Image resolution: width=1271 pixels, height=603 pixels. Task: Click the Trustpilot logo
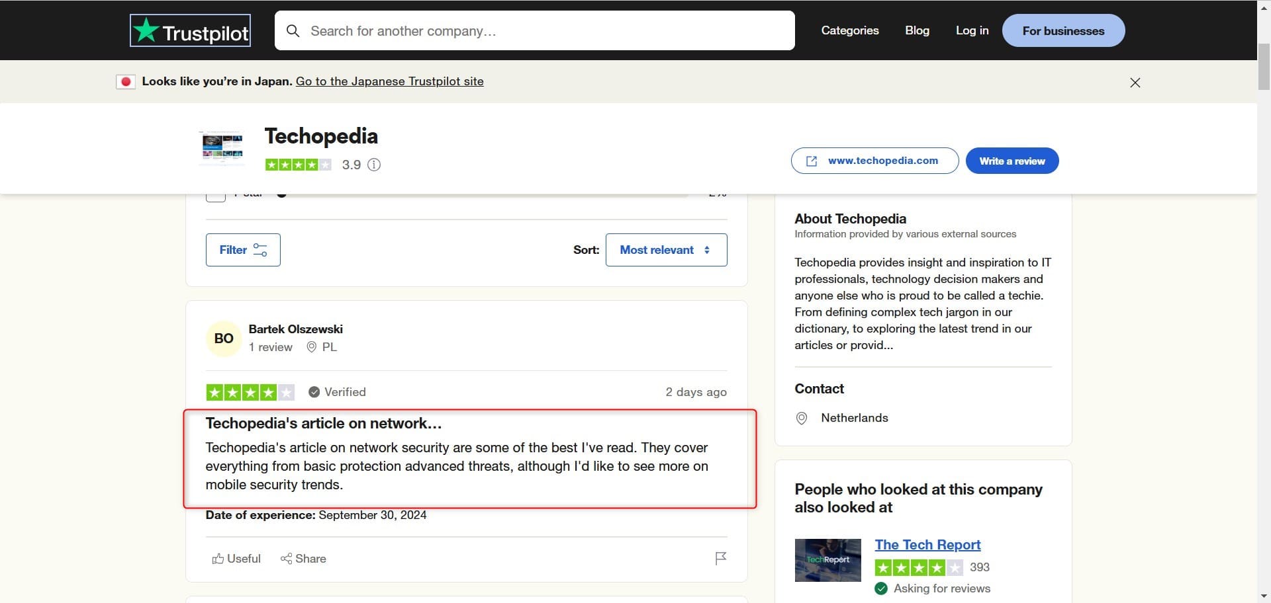pos(190,30)
